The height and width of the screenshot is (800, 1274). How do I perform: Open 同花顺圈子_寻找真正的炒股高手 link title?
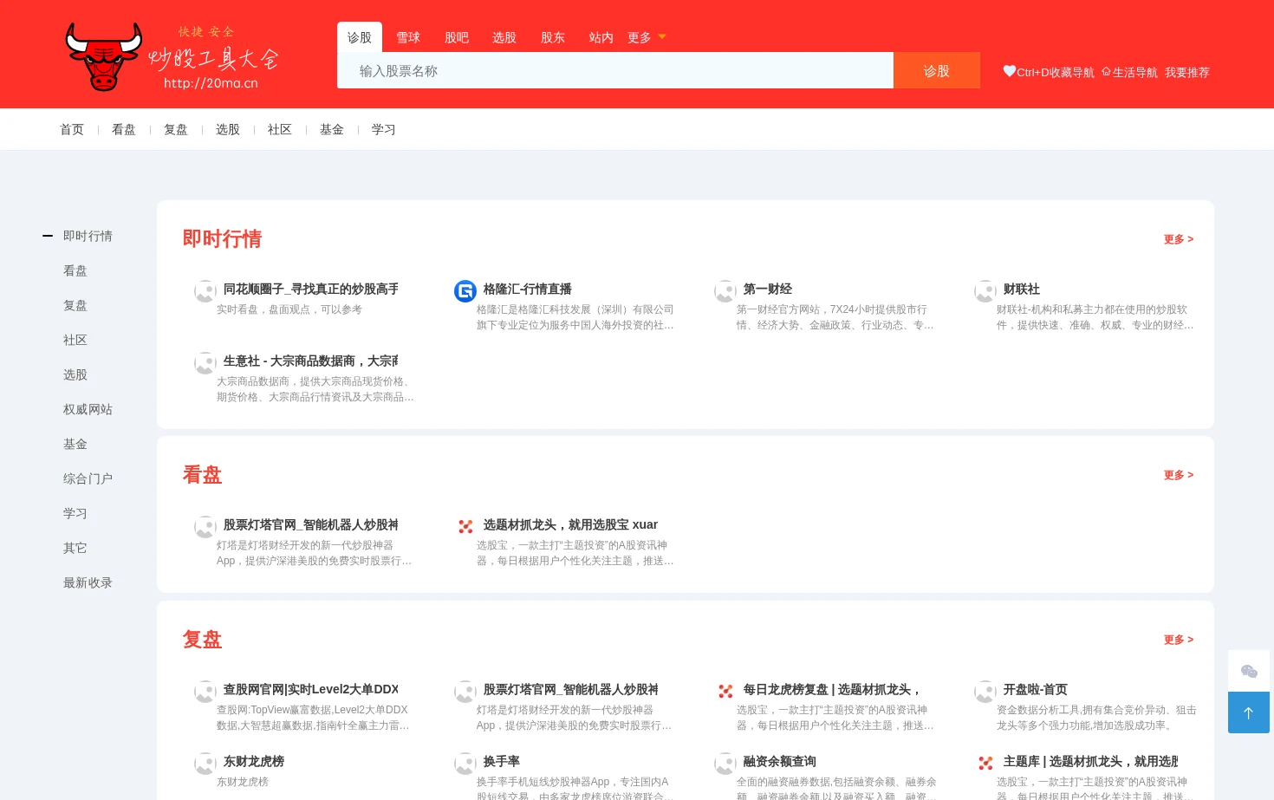tap(311, 289)
